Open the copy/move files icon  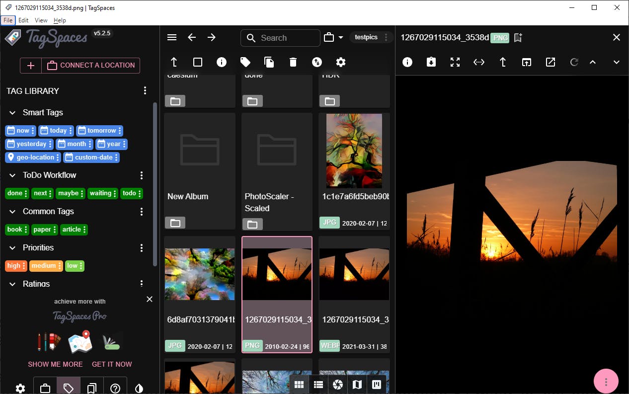click(x=269, y=62)
